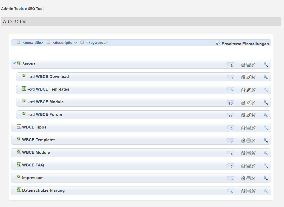Image resolution: width=284 pixels, height=207 pixels.
Task: Click SEO Tool in breadcrumb
Action: pyautogui.click(x=36, y=9)
